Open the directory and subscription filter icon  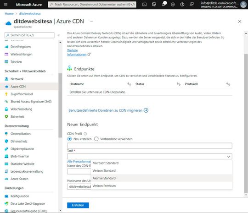coord(154,5)
